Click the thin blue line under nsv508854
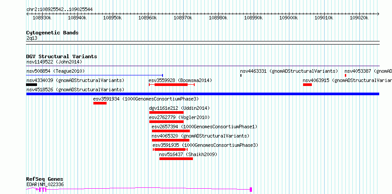The image size is (392, 194). pyautogui.click(x=95, y=75)
